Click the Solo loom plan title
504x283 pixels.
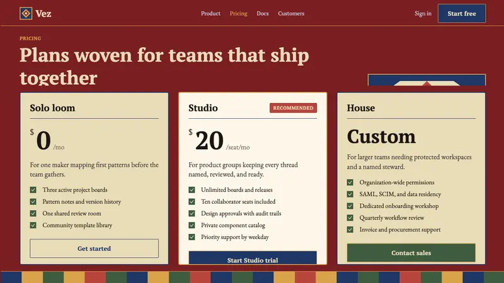point(52,108)
